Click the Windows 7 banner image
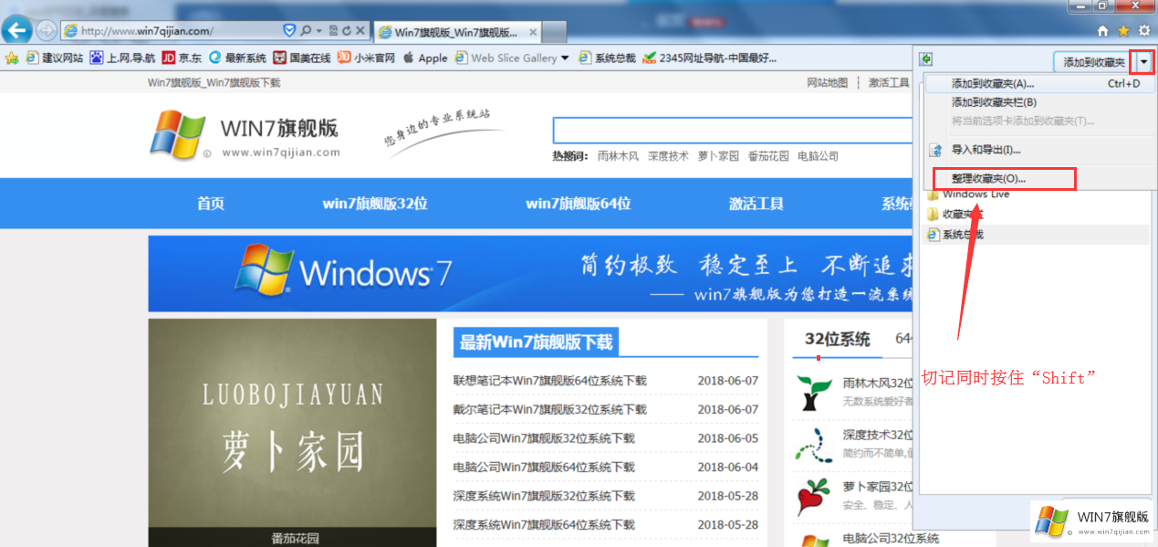The width and height of the screenshot is (1158, 547). coord(531,274)
